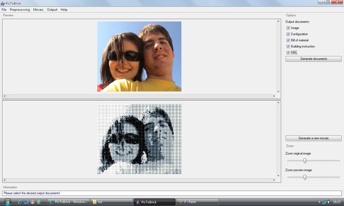
Task: Click the 'Zoom preview image' label
Action: (x=299, y=170)
